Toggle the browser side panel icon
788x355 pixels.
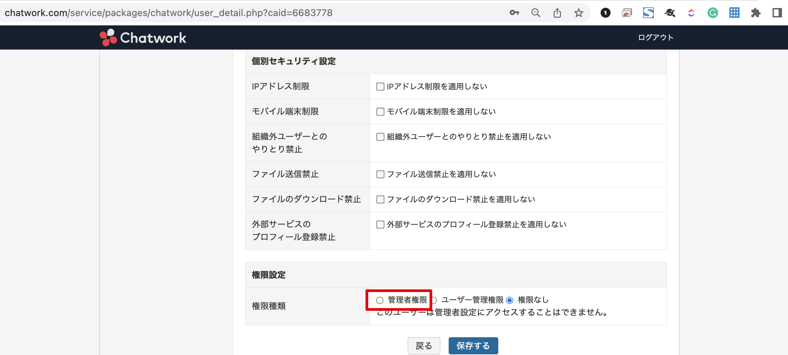tap(777, 13)
